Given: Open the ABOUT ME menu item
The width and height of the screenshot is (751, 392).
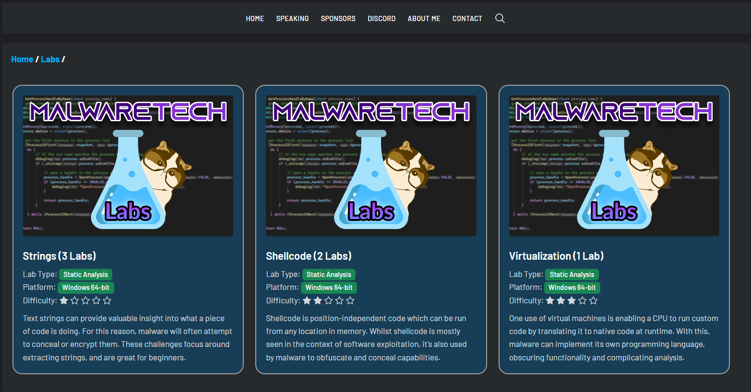Looking at the screenshot, I should tap(424, 19).
